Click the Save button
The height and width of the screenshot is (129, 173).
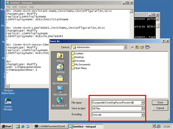pos(160,102)
